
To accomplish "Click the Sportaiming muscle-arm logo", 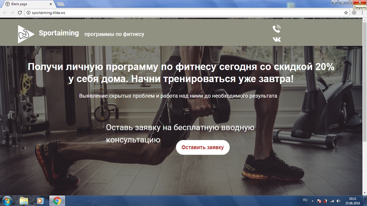I will [26, 34].
